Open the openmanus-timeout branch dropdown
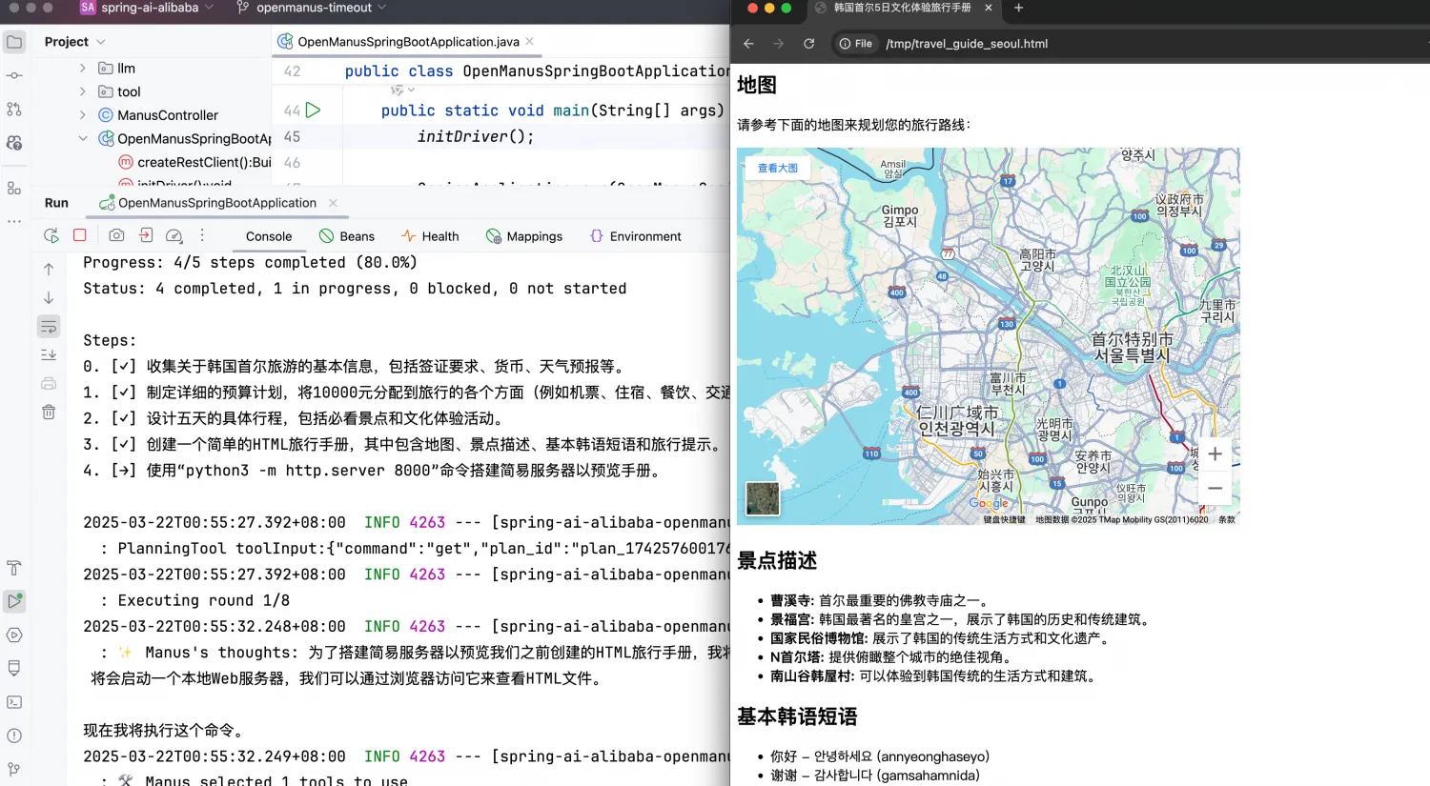The height and width of the screenshot is (786, 1430). (x=284, y=10)
